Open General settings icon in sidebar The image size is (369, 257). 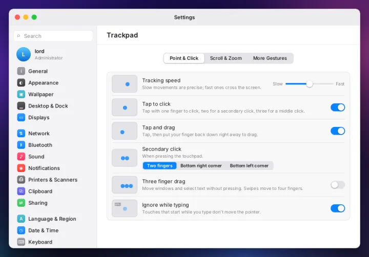coord(21,71)
